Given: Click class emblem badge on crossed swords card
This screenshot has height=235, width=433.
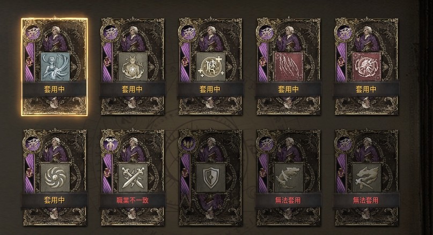Looking at the screenshot, I should coord(111,143).
